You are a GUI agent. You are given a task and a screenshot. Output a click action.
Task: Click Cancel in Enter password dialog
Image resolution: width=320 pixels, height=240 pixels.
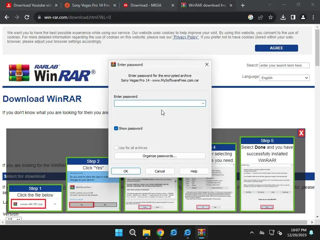click(160, 171)
